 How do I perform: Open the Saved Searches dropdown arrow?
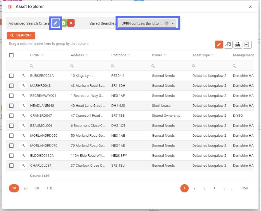pyautogui.click(x=173, y=23)
